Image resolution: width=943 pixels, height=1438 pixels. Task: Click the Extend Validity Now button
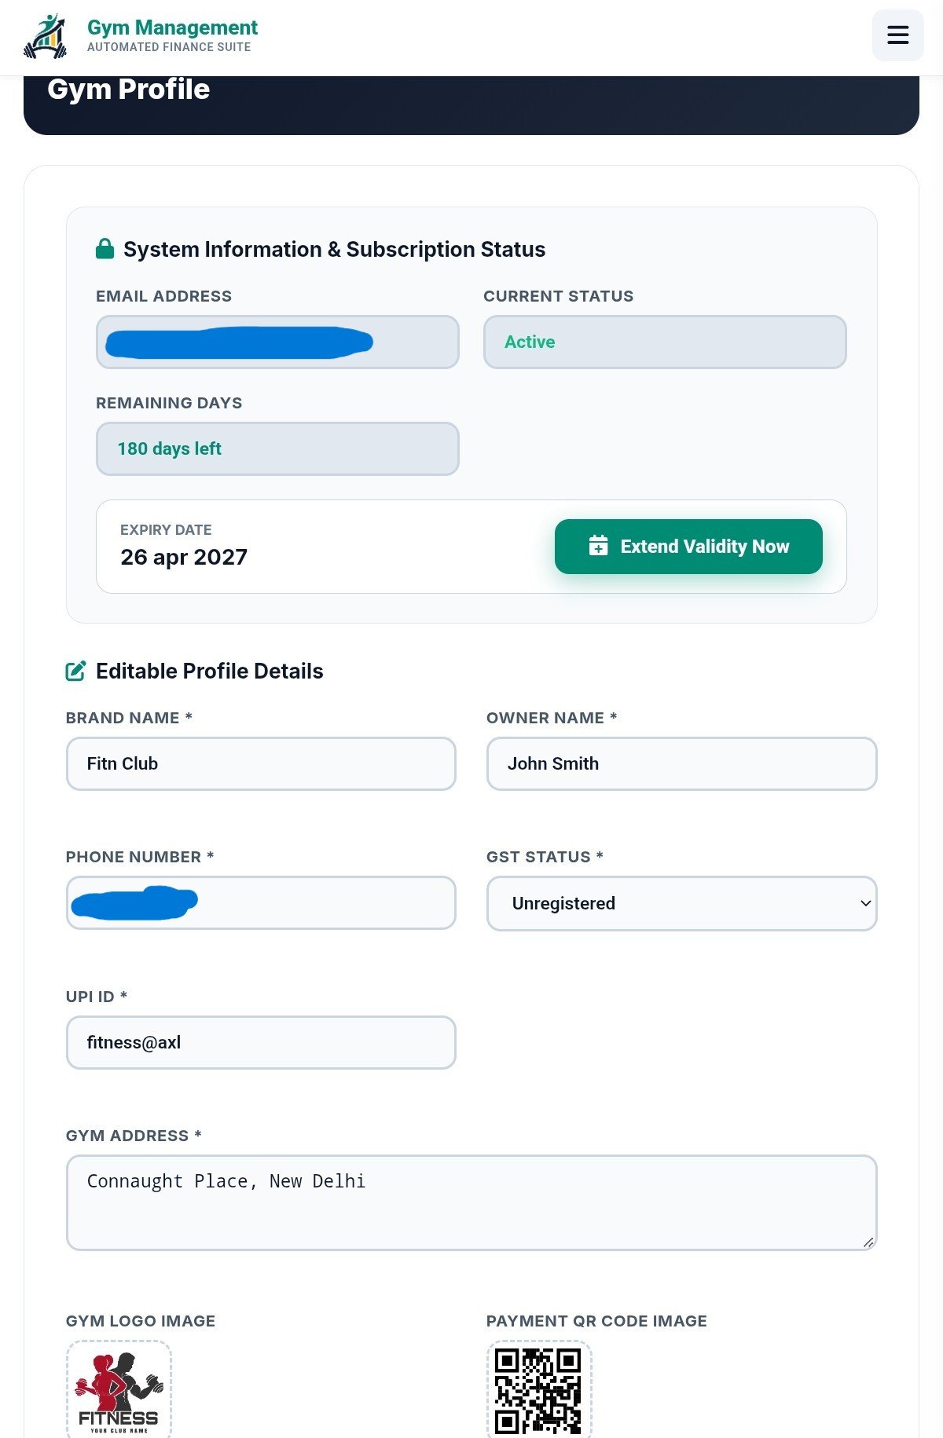(688, 547)
